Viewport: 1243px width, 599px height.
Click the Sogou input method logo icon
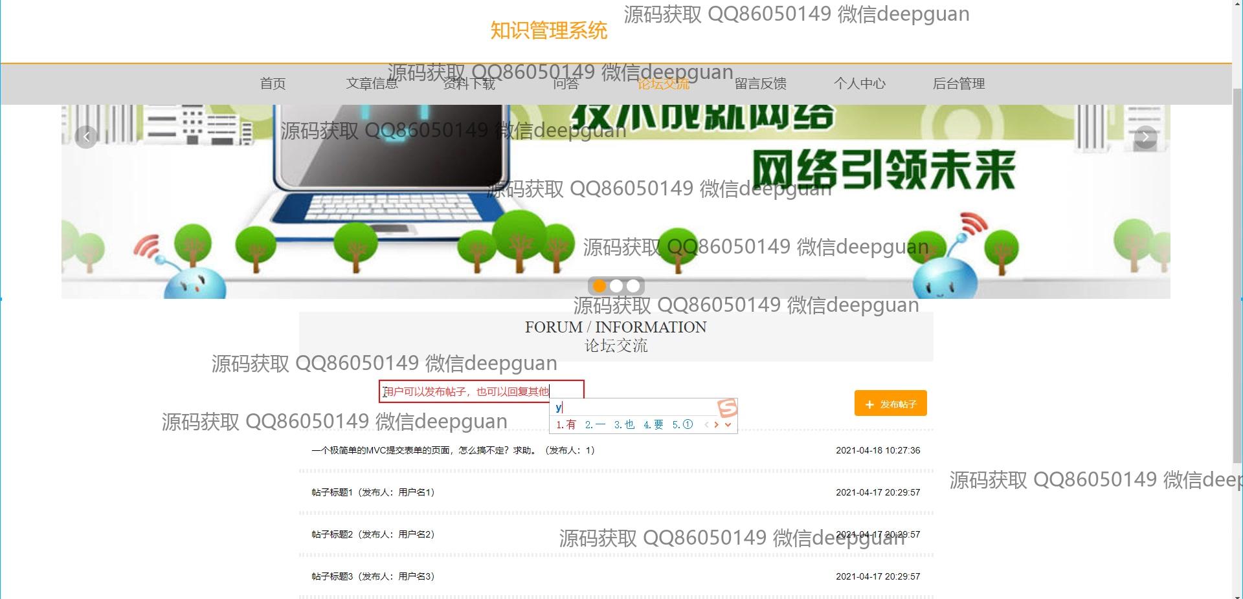pos(728,408)
